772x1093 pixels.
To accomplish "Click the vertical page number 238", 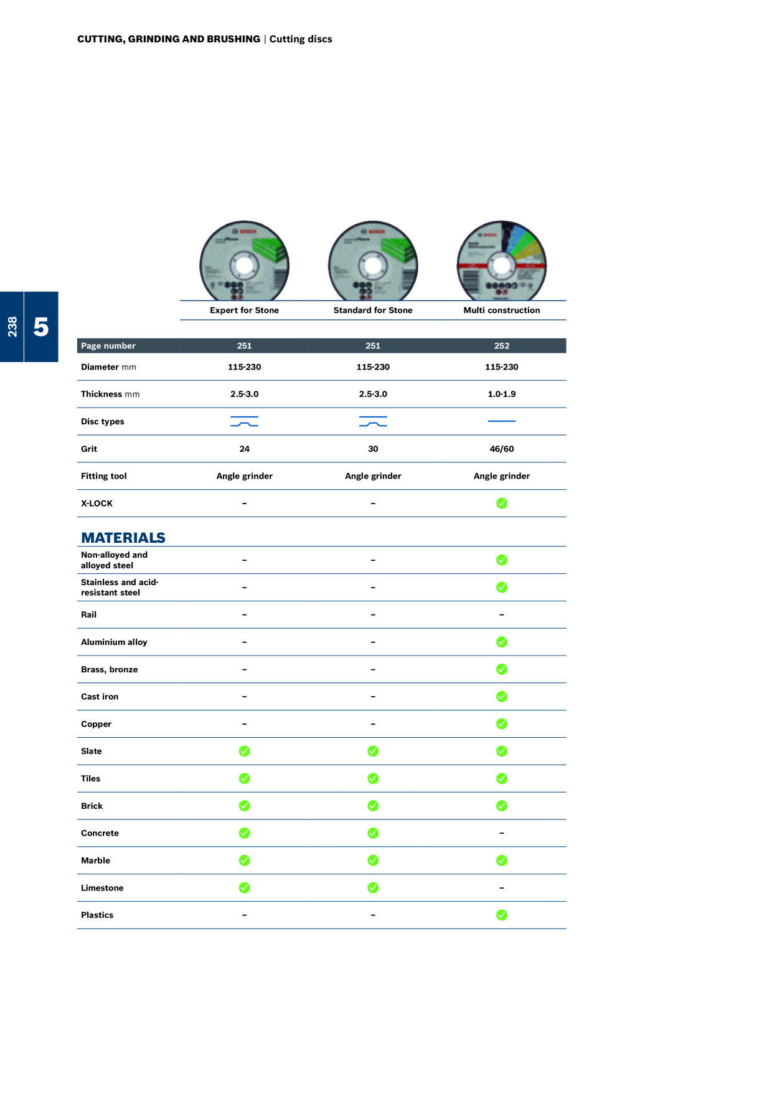I will (12, 327).
